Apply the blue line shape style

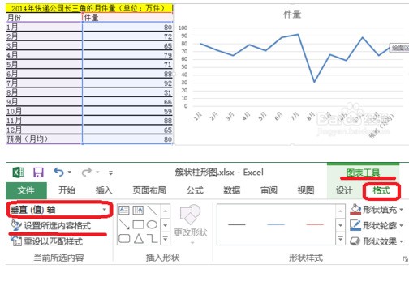(276, 224)
